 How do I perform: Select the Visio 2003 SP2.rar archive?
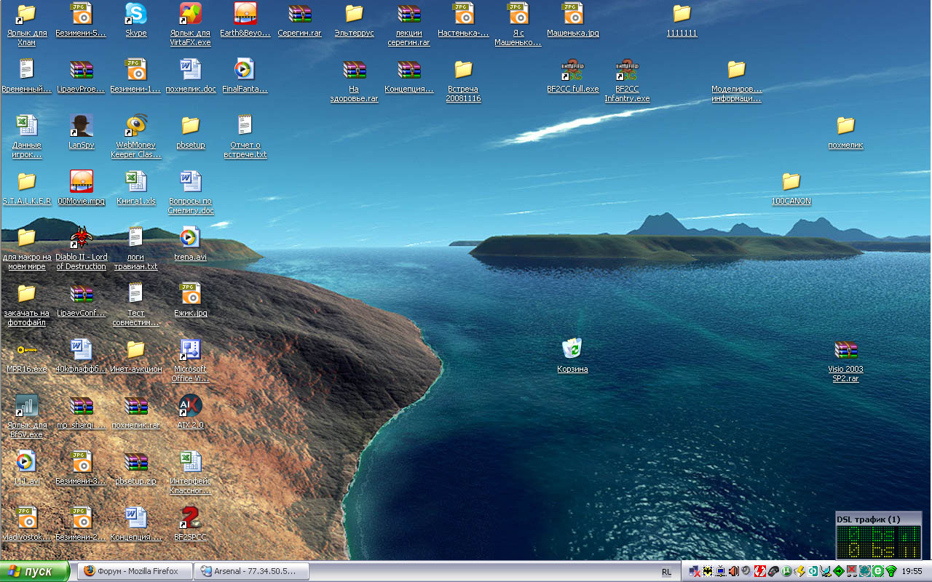(x=845, y=350)
